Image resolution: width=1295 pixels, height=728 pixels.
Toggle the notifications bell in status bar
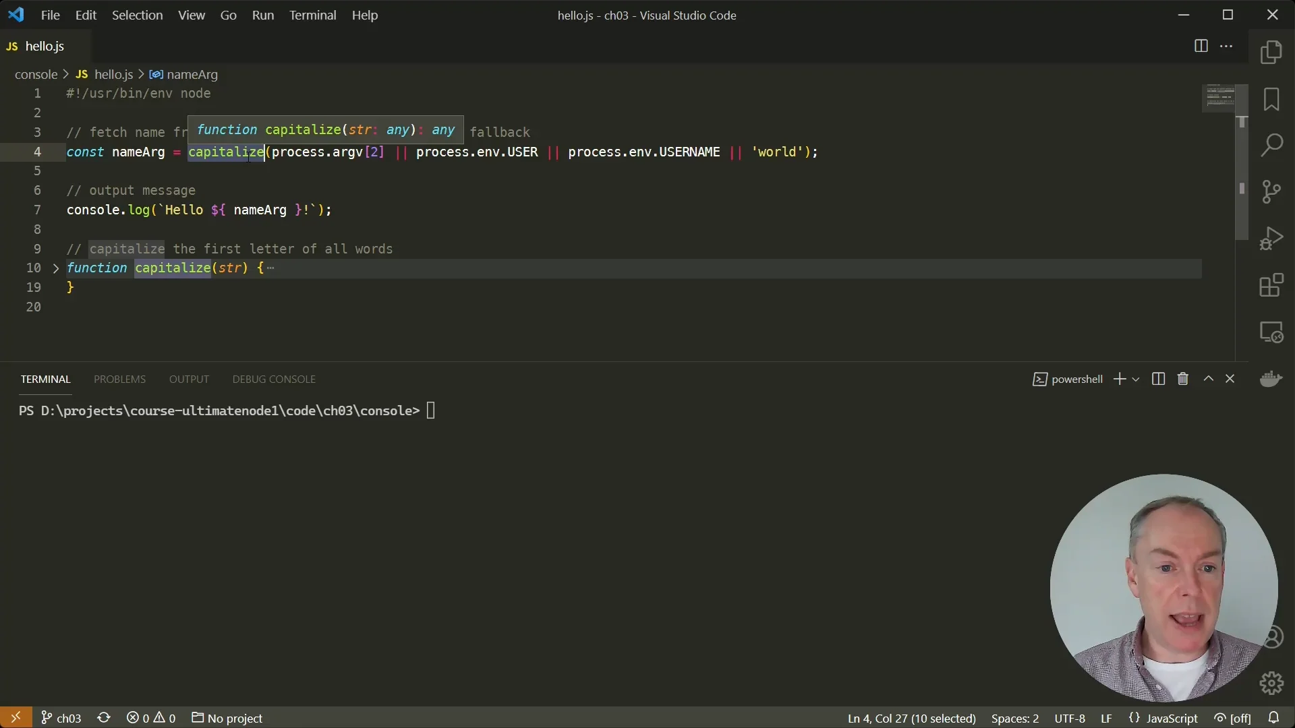tap(1273, 718)
